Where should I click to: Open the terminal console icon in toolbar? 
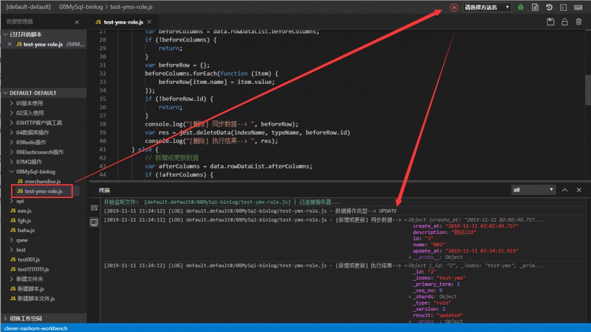coord(563,7)
